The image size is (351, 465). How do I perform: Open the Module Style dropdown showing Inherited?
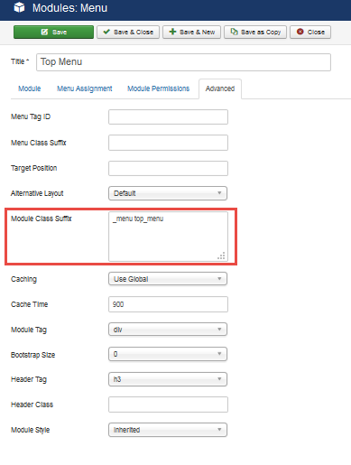click(x=168, y=430)
